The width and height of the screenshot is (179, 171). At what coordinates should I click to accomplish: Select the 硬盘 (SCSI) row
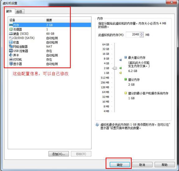point(50,34)
